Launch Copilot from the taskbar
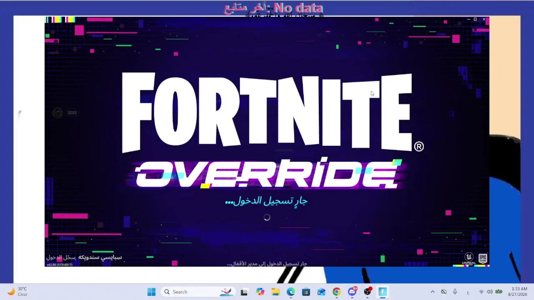This screenshot has height=300, width=534. (260, 292)
